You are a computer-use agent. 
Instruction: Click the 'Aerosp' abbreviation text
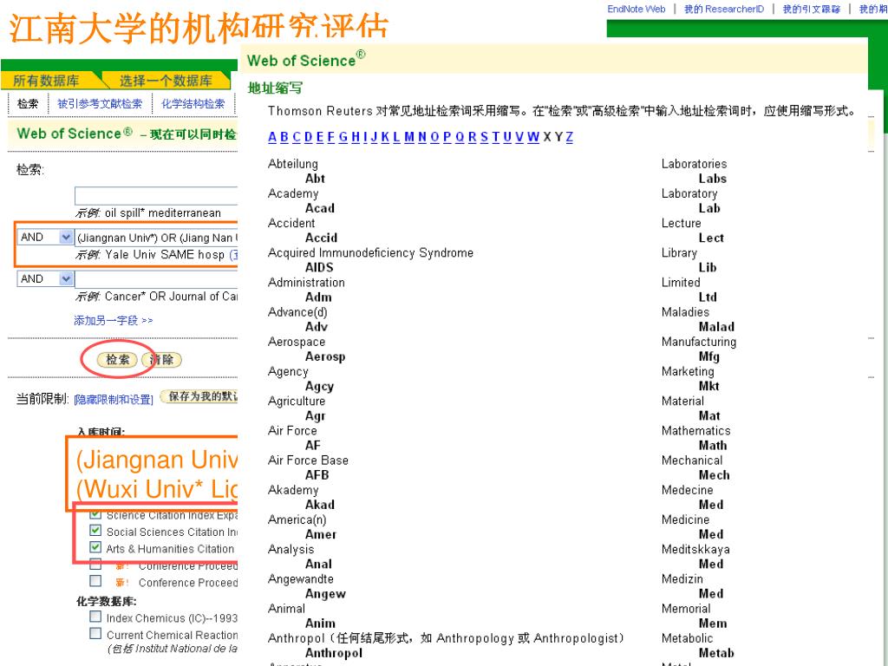click(x=325, y=356)
